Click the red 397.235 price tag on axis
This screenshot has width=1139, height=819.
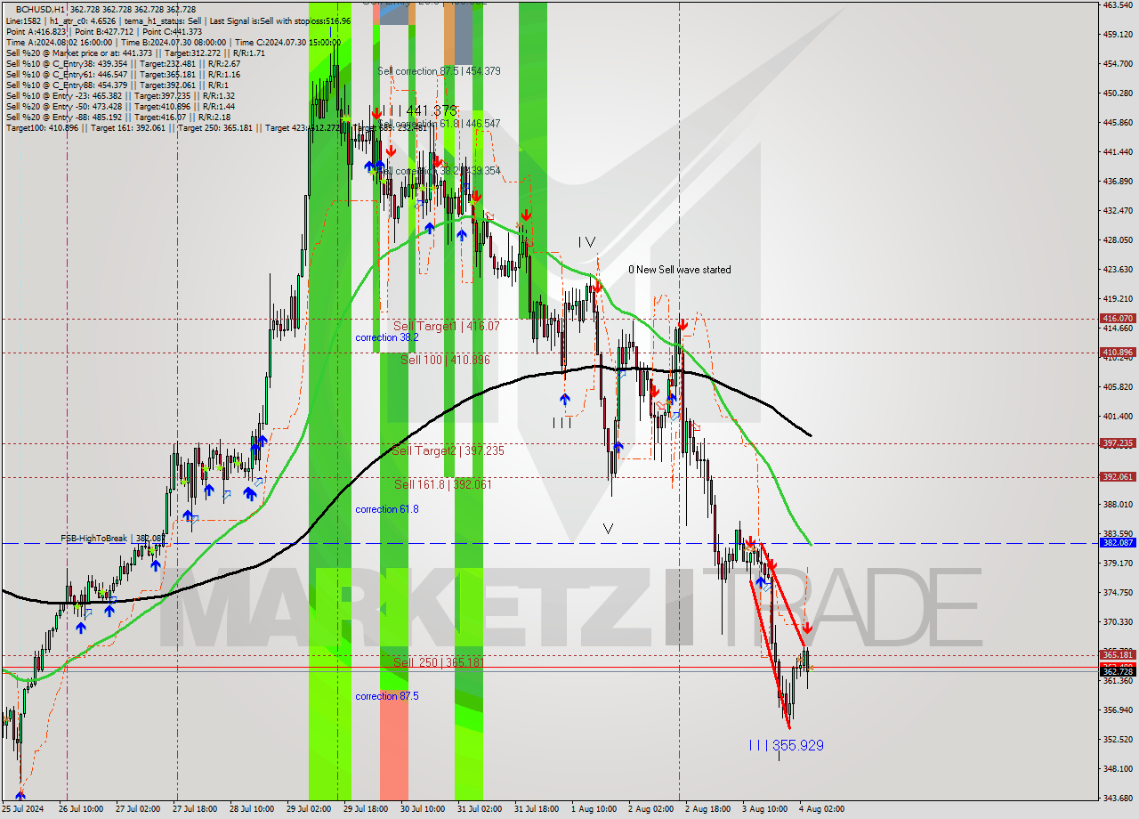point(1118,443)
